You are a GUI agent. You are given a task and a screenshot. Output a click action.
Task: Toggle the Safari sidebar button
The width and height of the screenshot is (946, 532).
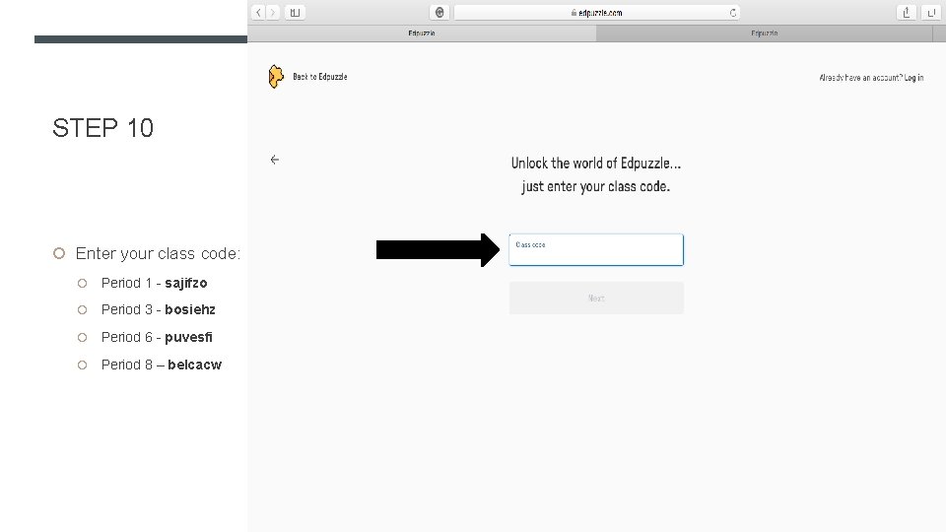(295, 12)
